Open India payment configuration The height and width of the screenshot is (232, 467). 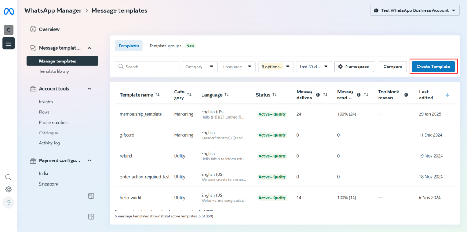(43, 173)
